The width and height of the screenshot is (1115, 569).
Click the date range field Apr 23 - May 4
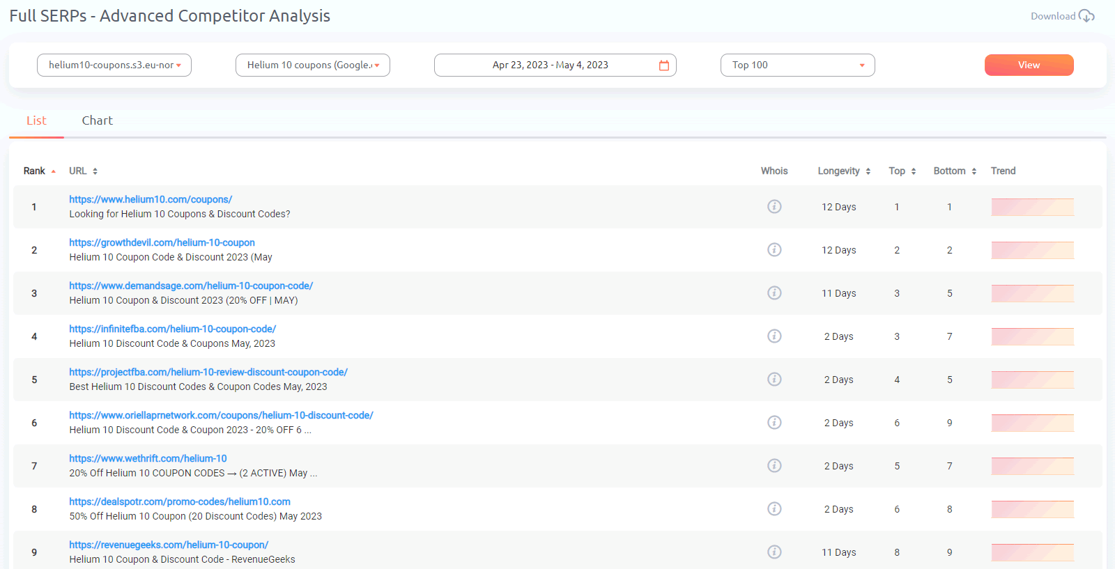(x=555, y=65)
